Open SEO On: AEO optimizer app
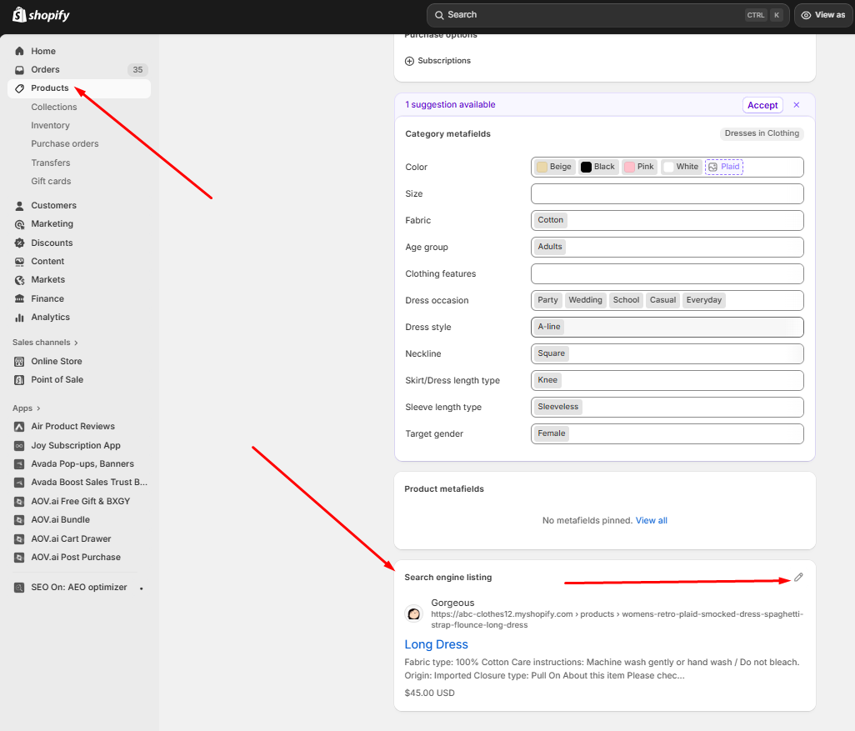Viewport: 855px width, 731px height. 78,587
